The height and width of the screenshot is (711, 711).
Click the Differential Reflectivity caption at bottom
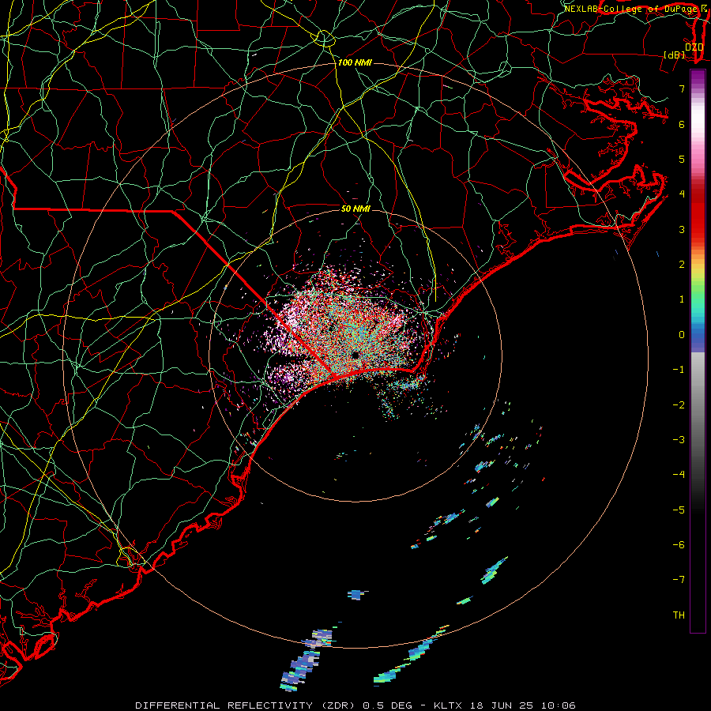pyautogui.click(x=355, y=705)
